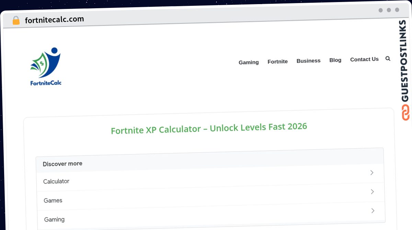Click the Discover more header label

coord(62,164)
